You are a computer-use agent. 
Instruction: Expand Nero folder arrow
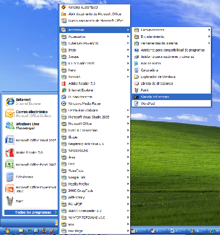128,70
